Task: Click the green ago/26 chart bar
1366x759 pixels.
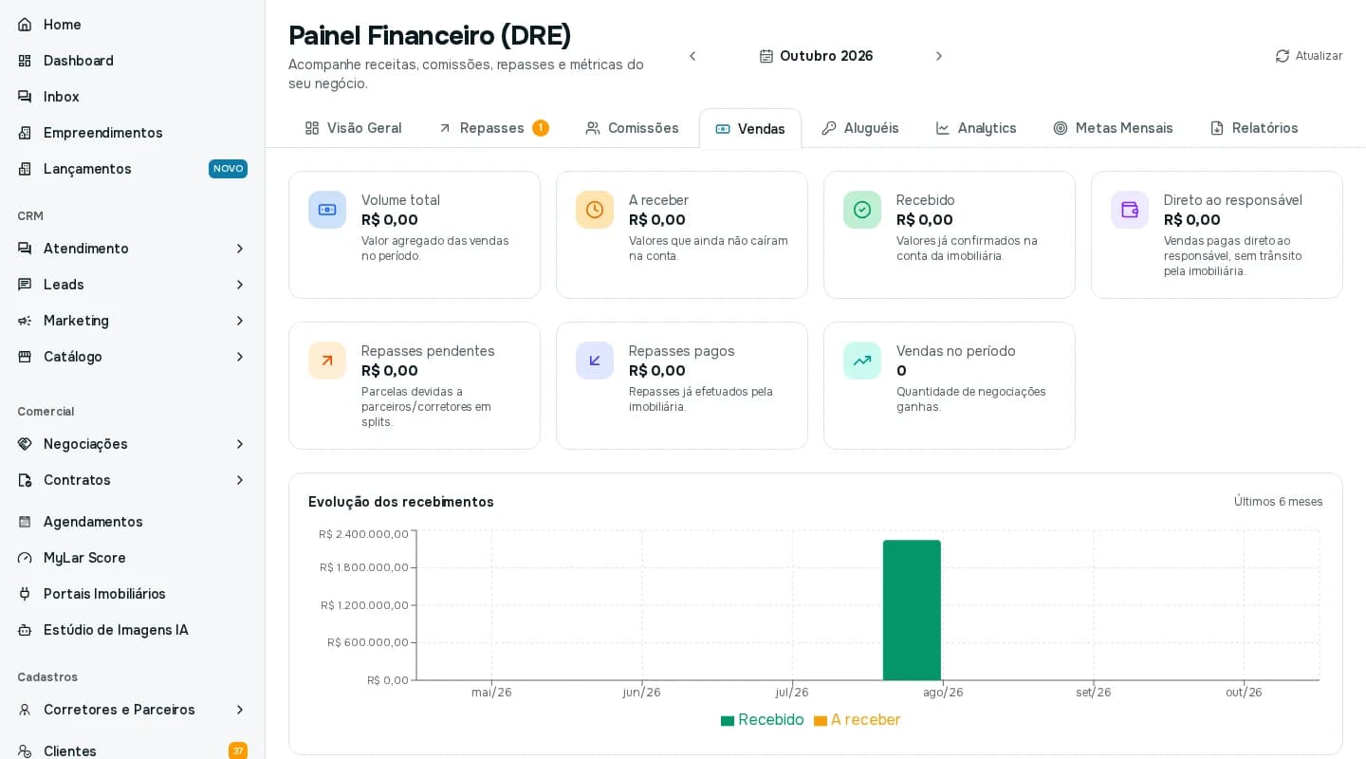Action: pyautogui.click(x=912, y=610)
